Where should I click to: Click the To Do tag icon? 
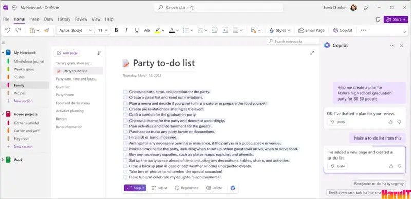coord(253,30)
